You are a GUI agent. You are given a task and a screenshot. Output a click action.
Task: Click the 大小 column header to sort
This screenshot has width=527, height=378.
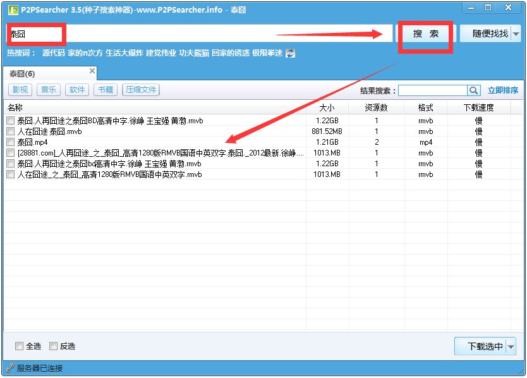(x=327, y=107)
